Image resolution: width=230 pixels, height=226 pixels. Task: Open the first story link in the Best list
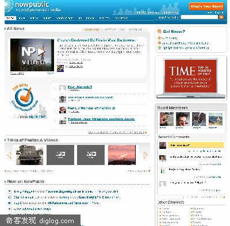80,87
